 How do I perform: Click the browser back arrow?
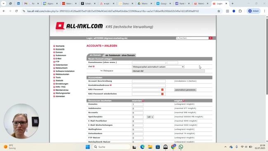point(4,11)
